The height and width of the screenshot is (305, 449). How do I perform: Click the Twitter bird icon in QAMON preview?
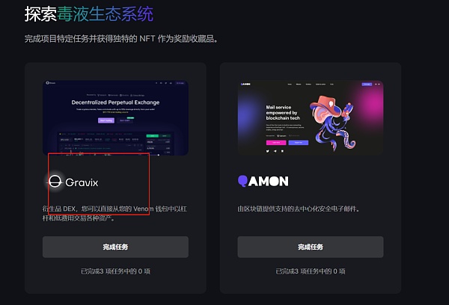[267, 151]
